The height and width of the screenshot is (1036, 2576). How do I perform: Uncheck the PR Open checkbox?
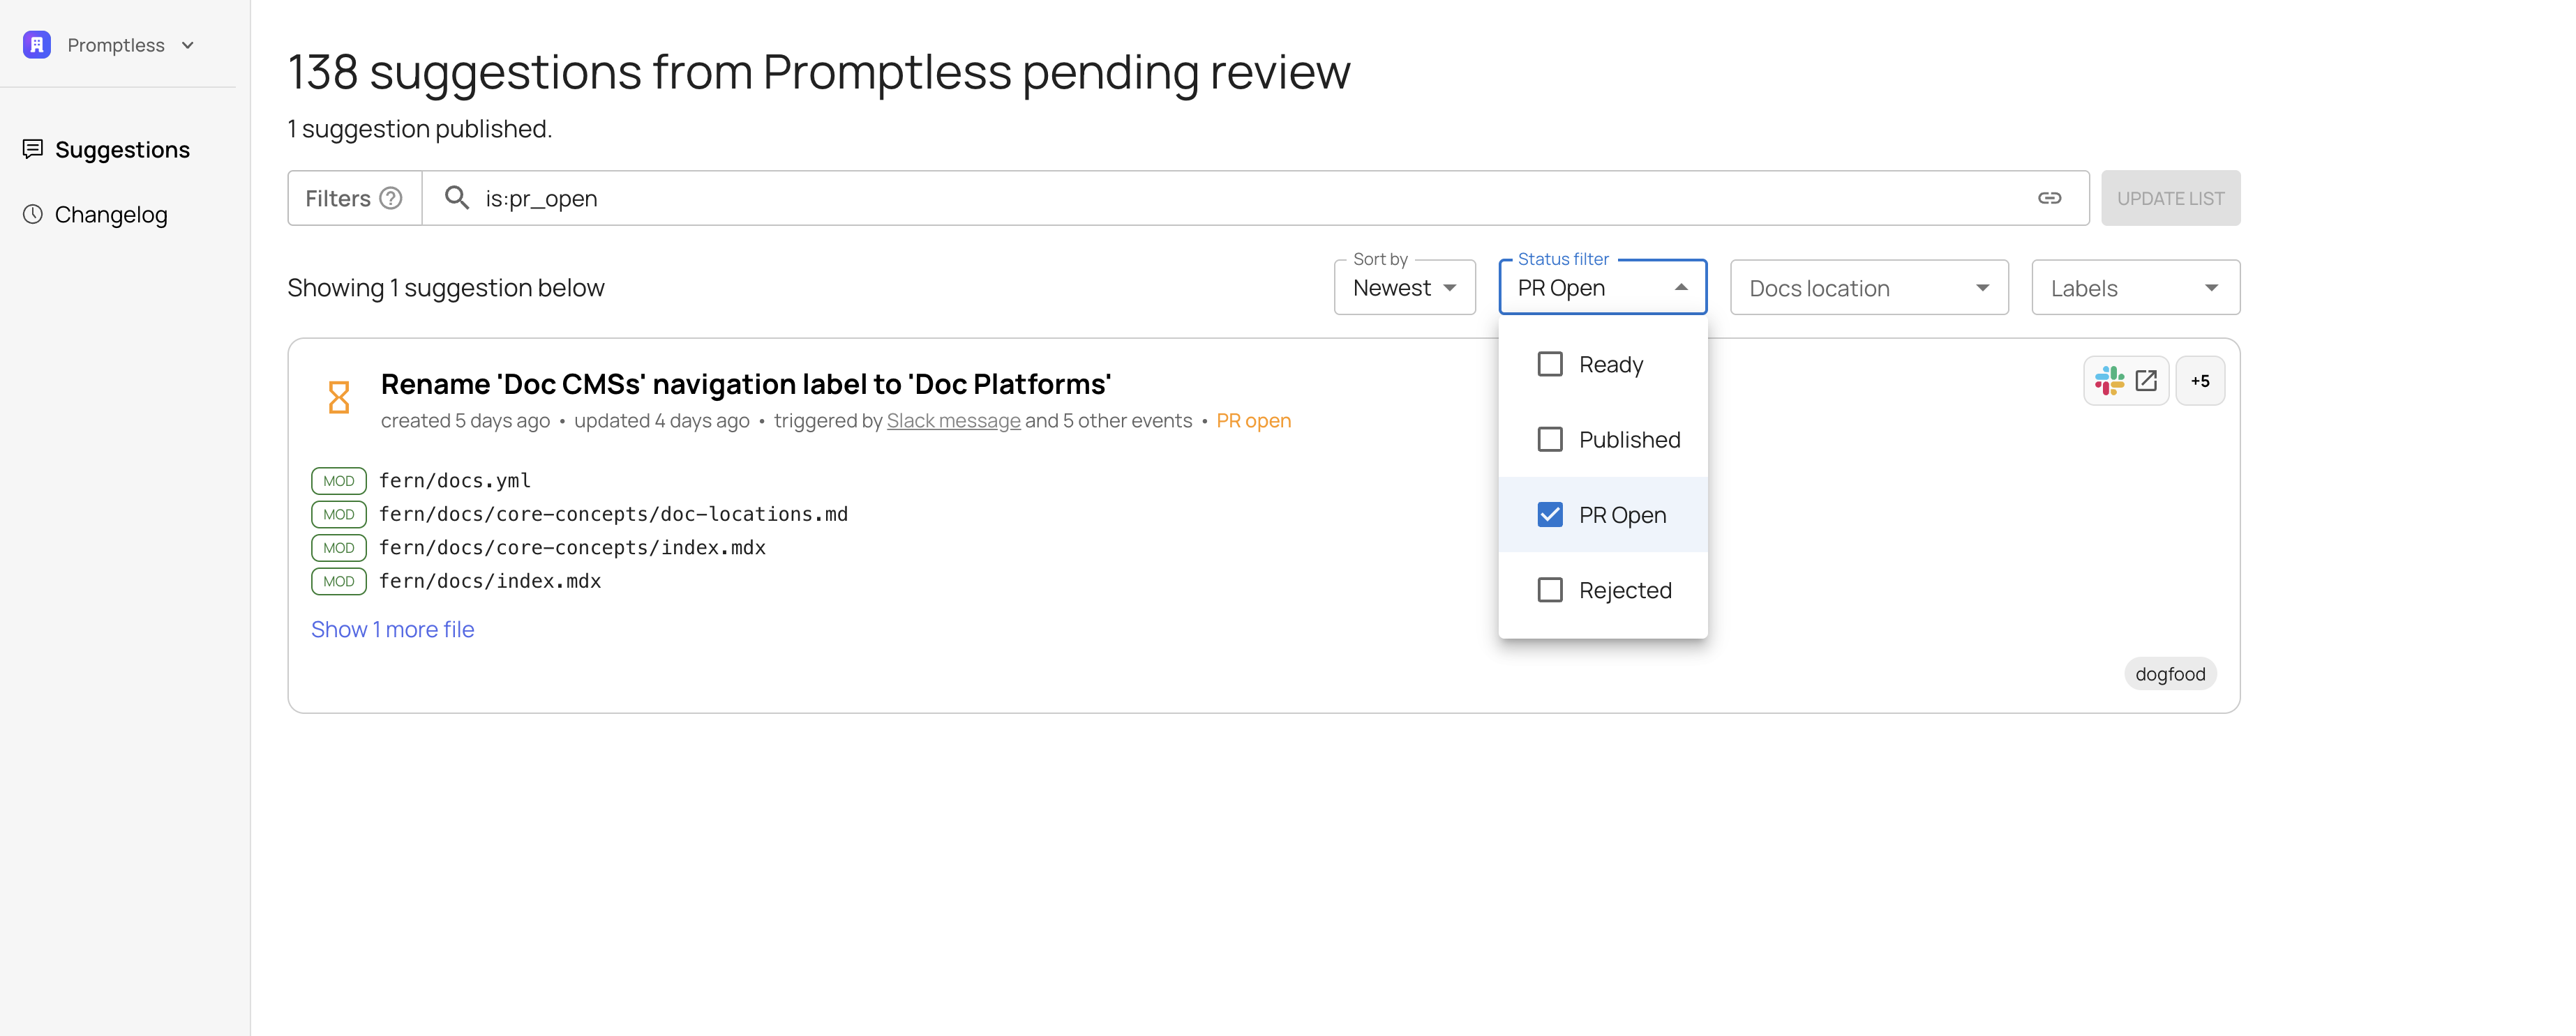[x=1551, y=514]
